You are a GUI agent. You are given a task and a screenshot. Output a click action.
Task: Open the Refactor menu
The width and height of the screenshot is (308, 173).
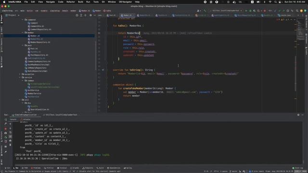(71, 2)
